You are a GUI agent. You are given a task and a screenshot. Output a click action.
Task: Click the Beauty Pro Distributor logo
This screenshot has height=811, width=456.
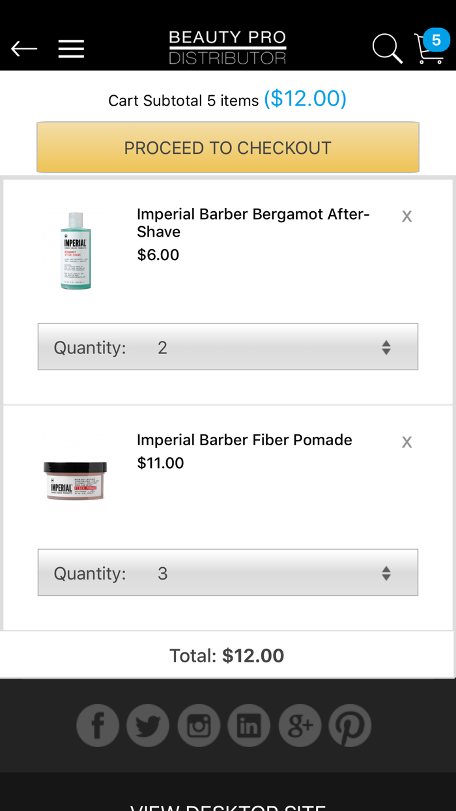227,46
